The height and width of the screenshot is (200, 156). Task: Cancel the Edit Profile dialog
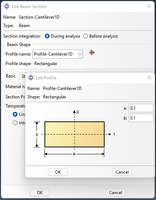[122, 172]
